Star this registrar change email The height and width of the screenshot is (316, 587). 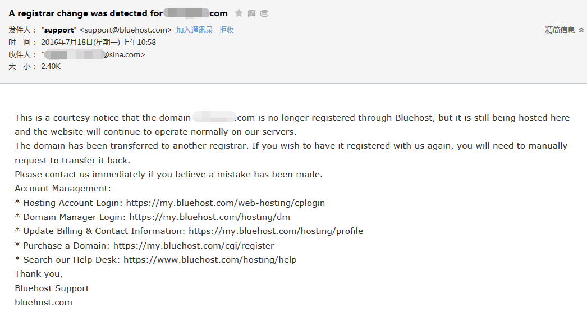point(239,13)
